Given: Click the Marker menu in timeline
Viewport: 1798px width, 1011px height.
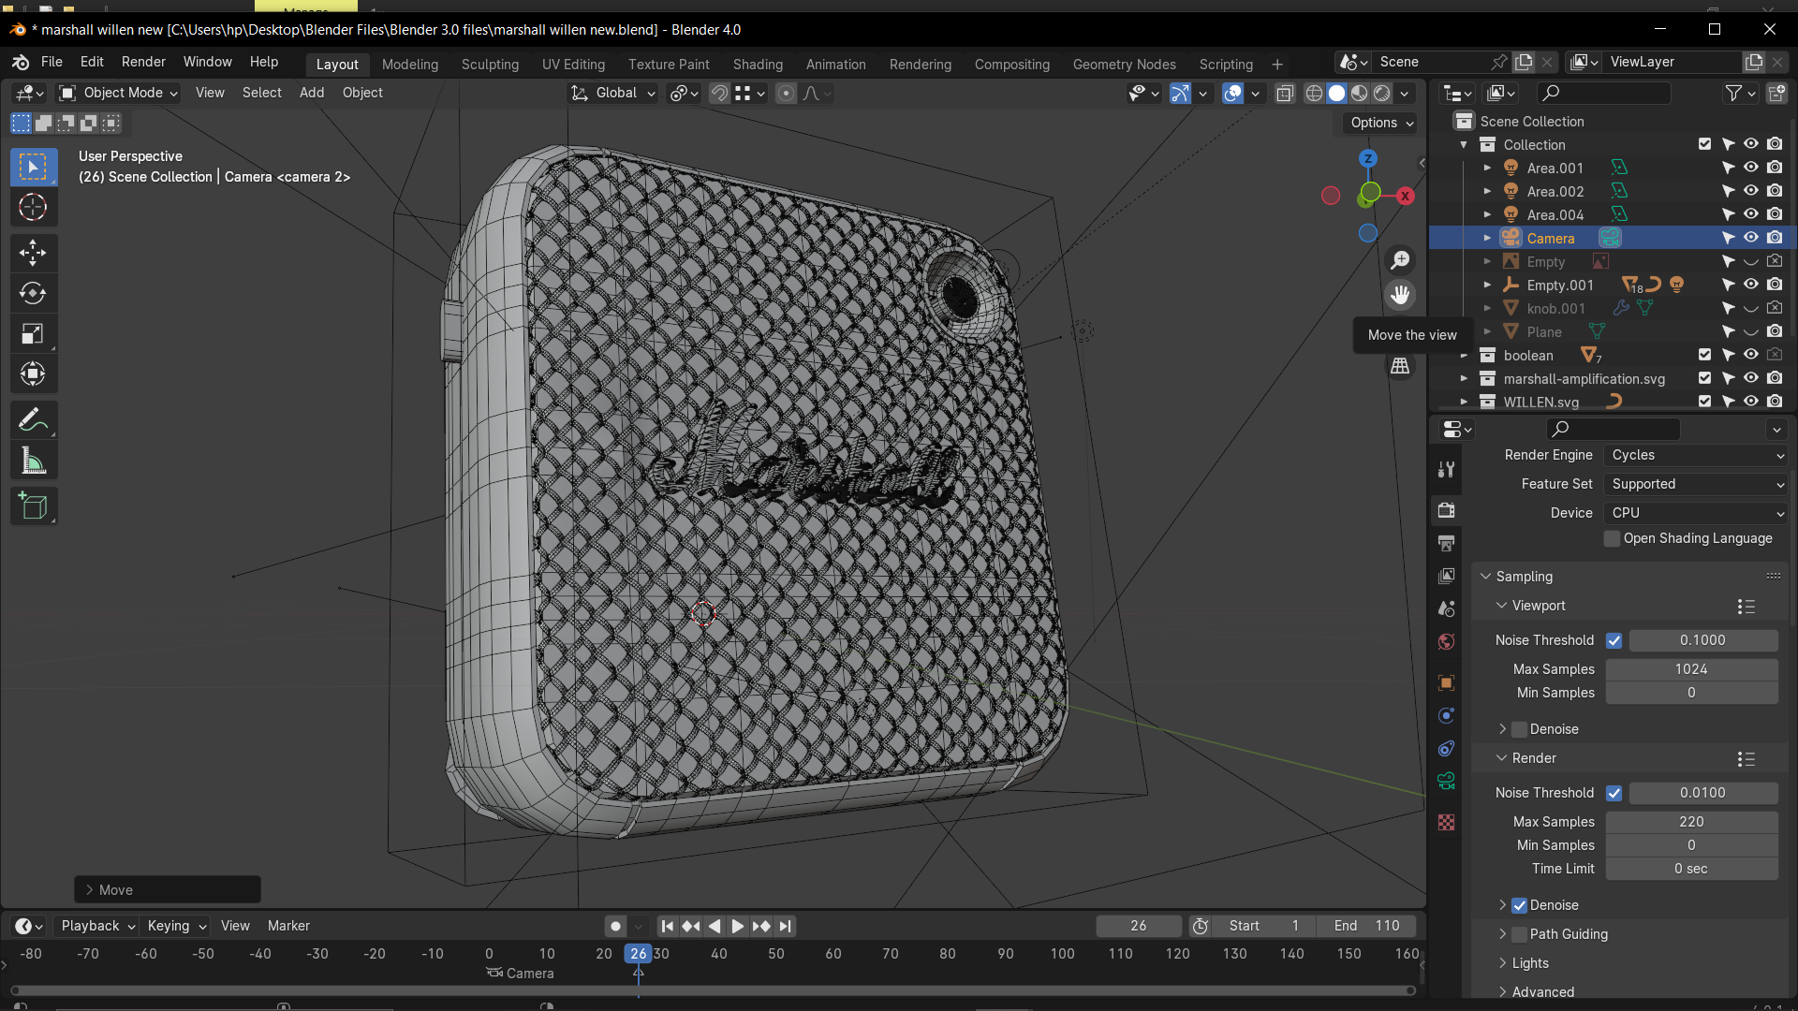Looking at the screenshot, I should [x=288, y=926].
